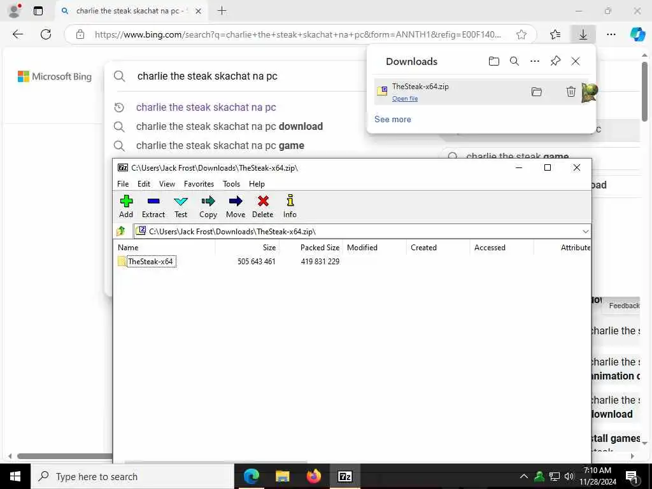Close the Bing search tab

coord(199,11)
